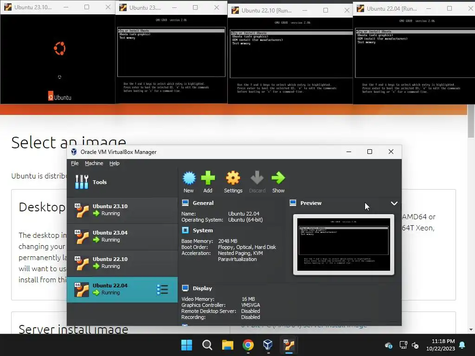This screenshot has height=356, width=475.
Task: Click the Ubuntu 22.04 VM window title icon
Action: coord(360,8)
